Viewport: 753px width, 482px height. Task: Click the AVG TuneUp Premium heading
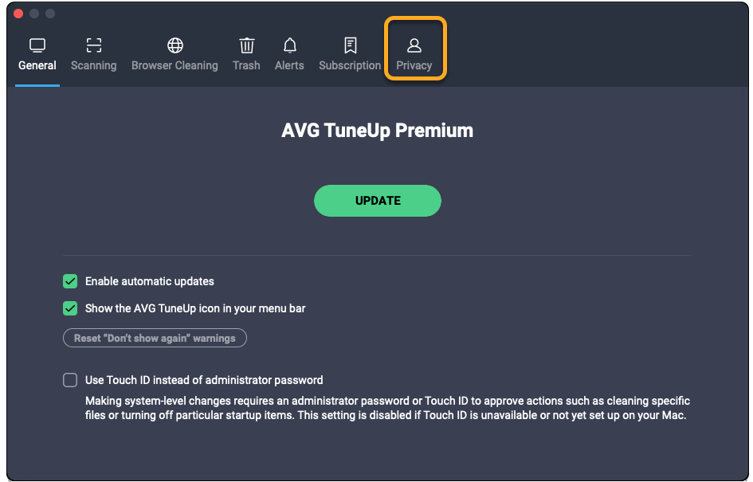377,131
